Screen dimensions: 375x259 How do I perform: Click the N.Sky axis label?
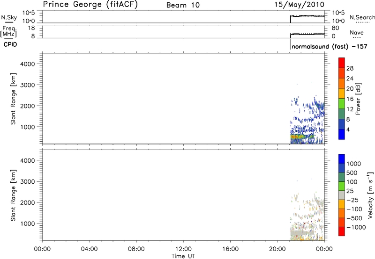click(x=9, y=17)
